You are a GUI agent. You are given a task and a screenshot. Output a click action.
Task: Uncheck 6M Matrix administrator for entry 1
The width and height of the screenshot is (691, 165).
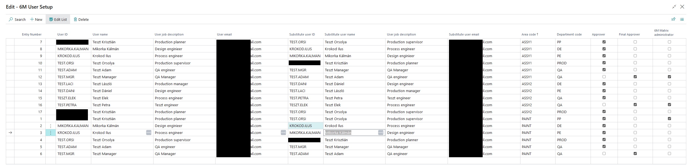click(x=669, y=119)
